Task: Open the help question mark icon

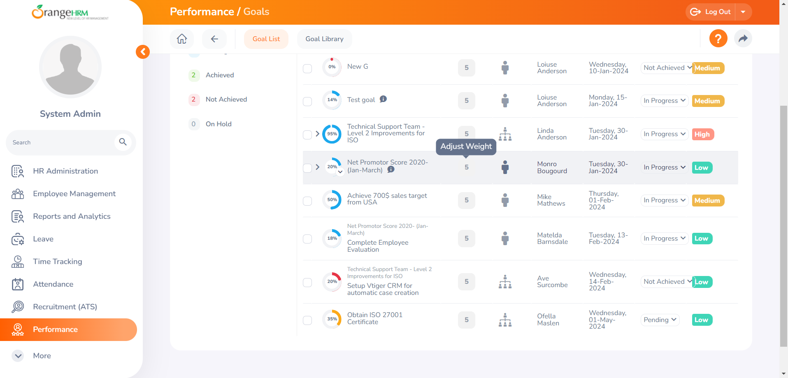Action: tap(718, 38)
